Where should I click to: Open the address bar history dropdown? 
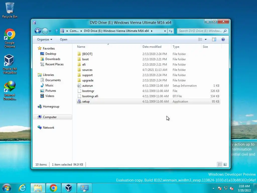tap(165, 31)
